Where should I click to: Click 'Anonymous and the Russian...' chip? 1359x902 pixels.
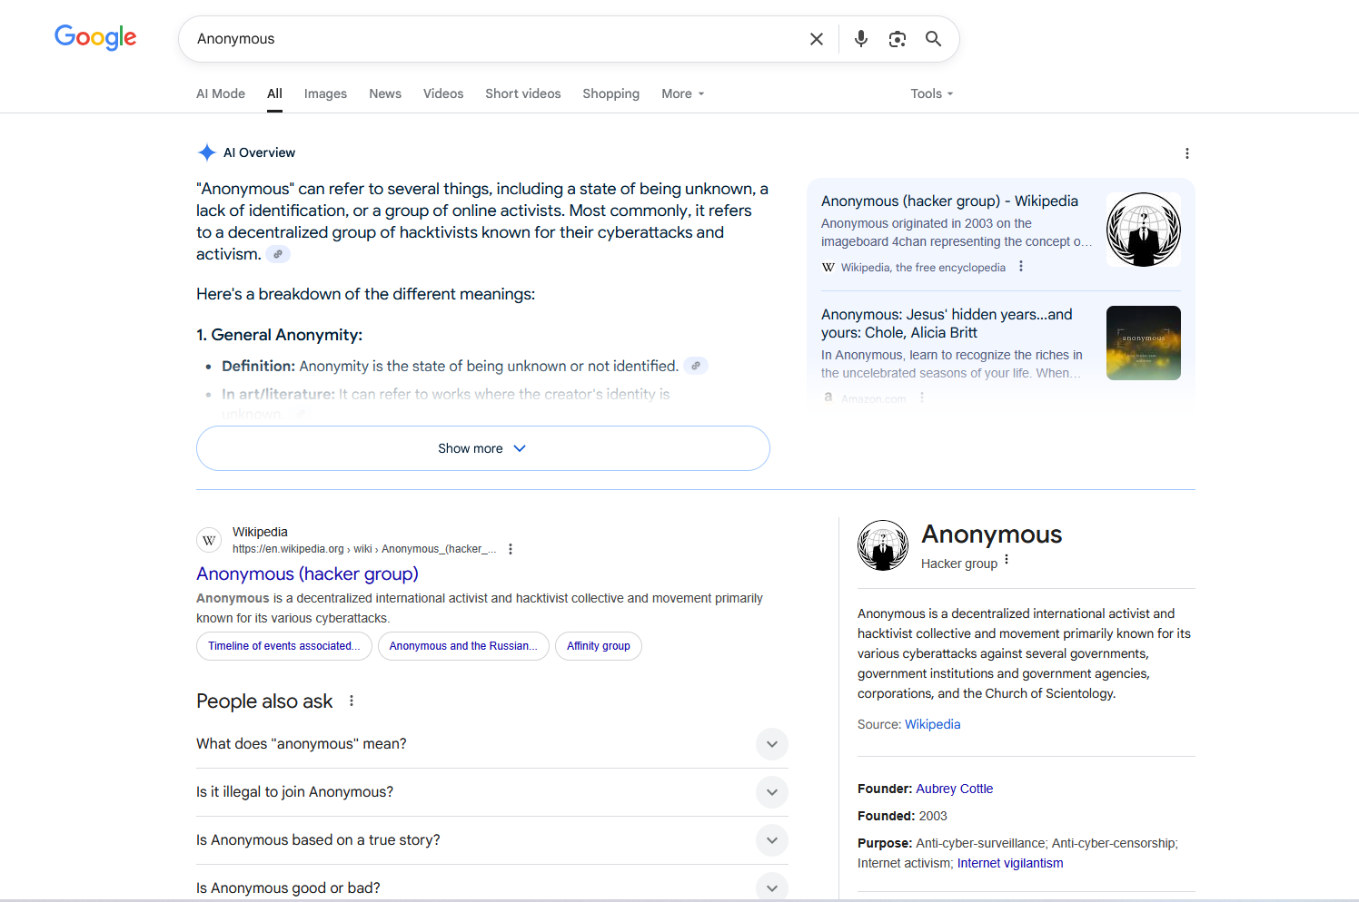point(463,646)
